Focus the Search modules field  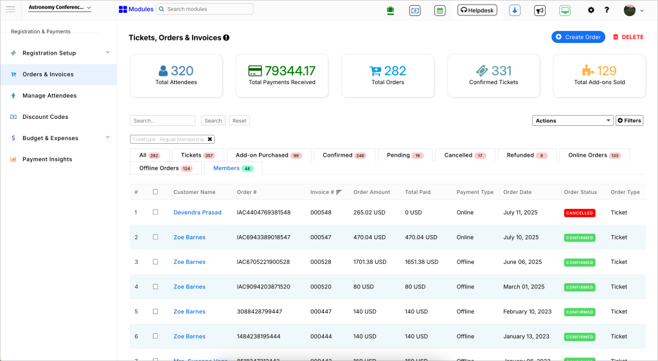click(x=205, y=9)
